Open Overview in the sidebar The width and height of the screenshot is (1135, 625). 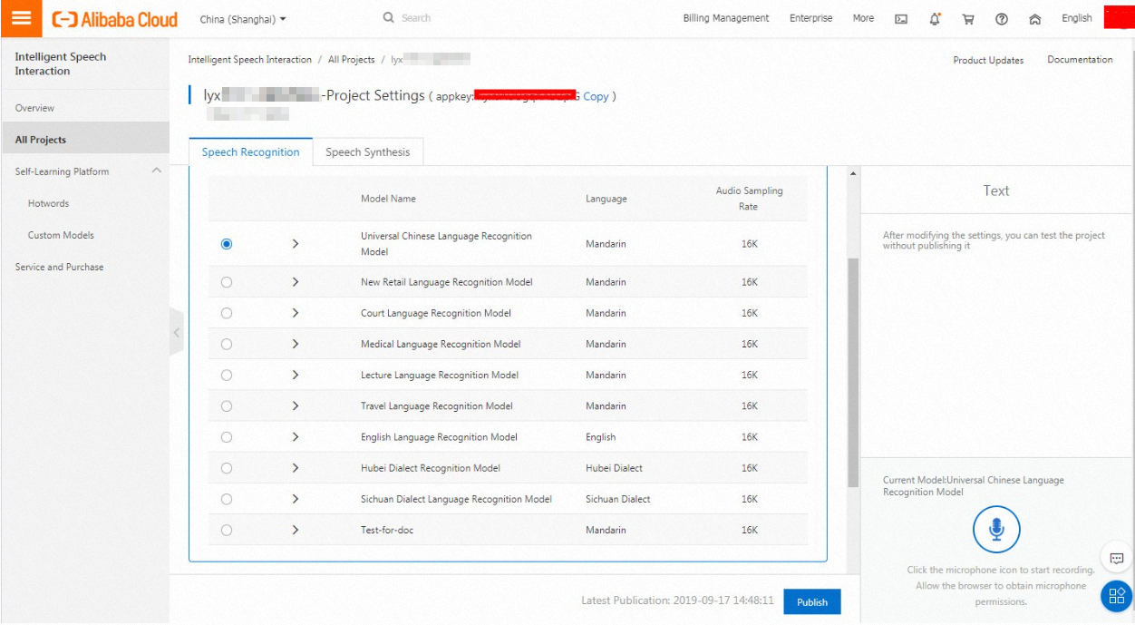(34, 108)
